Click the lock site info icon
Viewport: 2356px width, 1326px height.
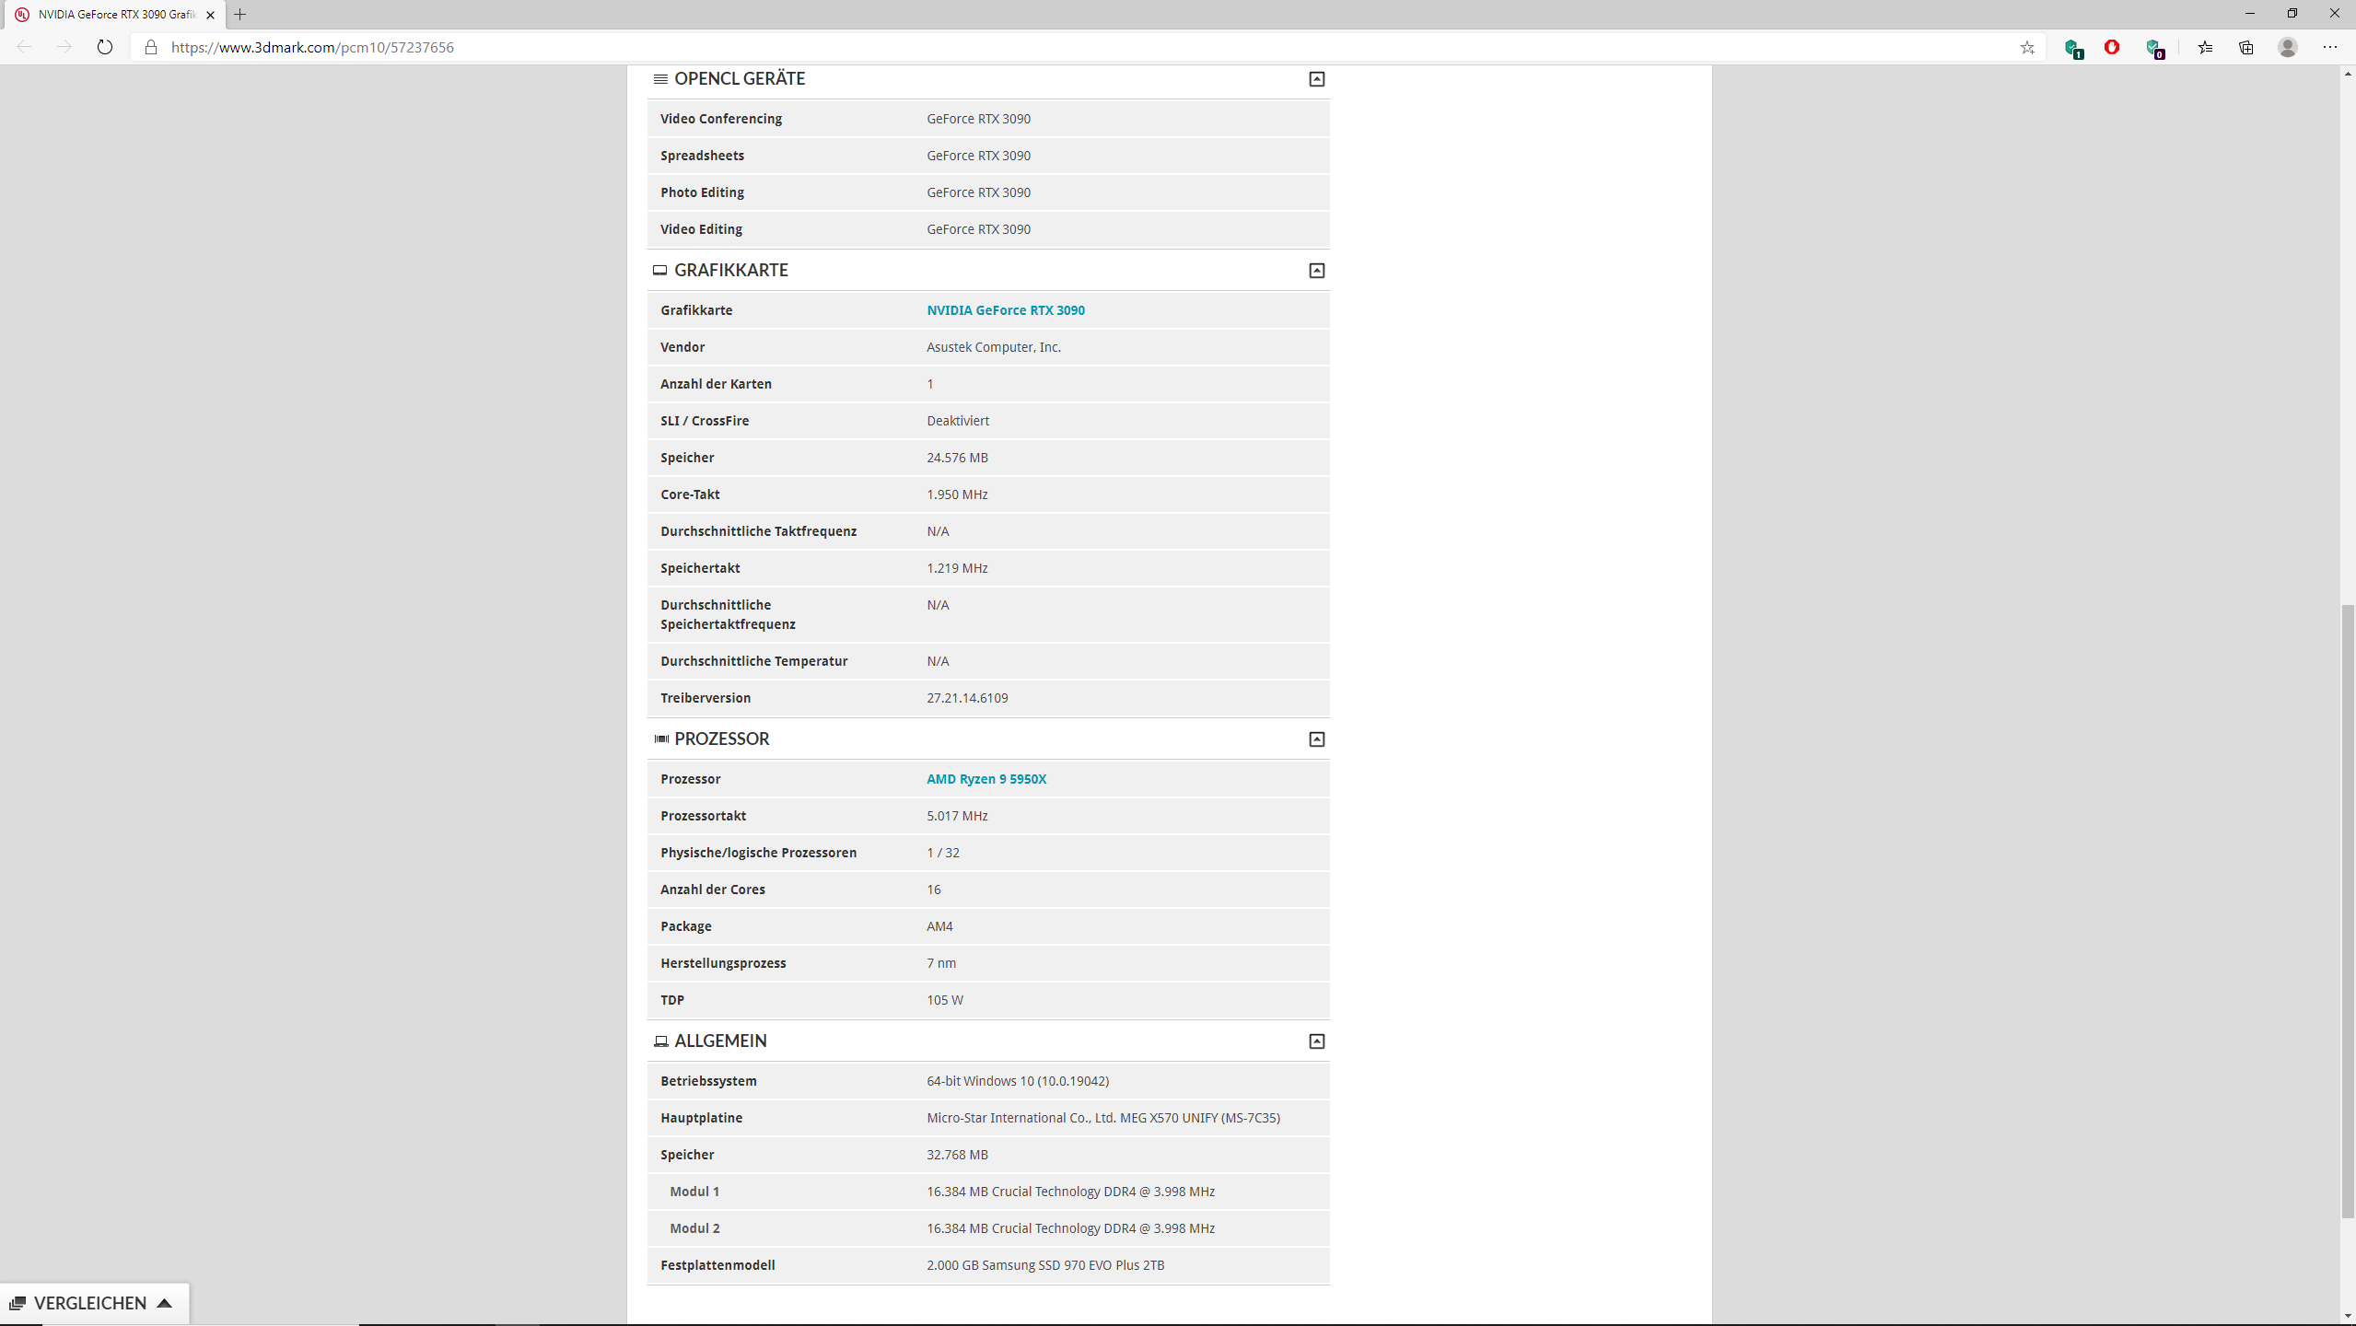(x=151, y=47)
